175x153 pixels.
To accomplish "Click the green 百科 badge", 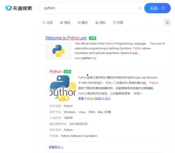I will tap(67, 72).
